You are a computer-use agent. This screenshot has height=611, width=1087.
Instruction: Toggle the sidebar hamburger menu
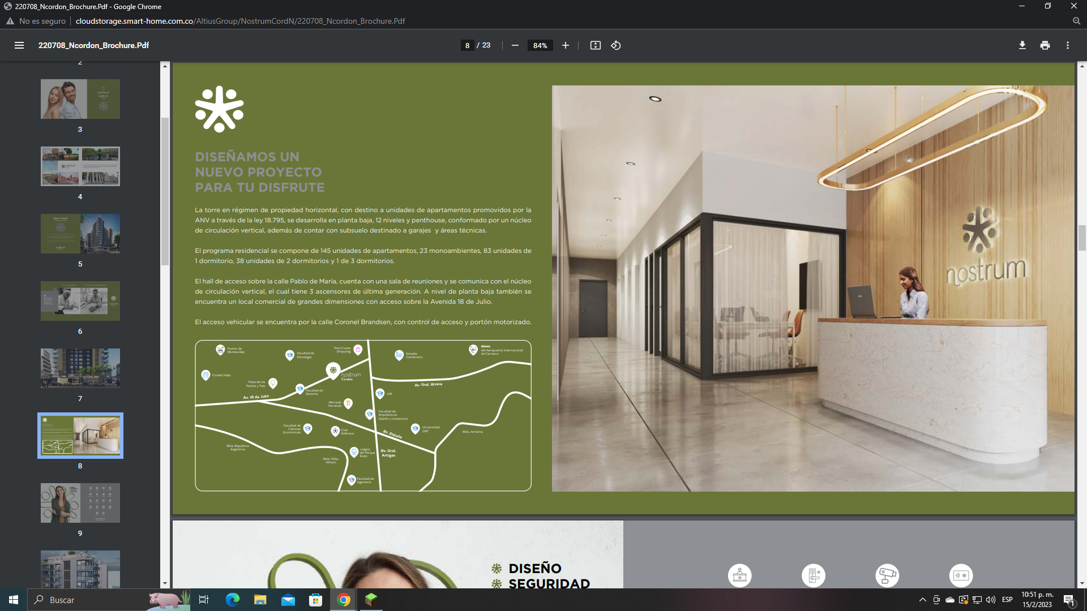[x=19, y=45]
